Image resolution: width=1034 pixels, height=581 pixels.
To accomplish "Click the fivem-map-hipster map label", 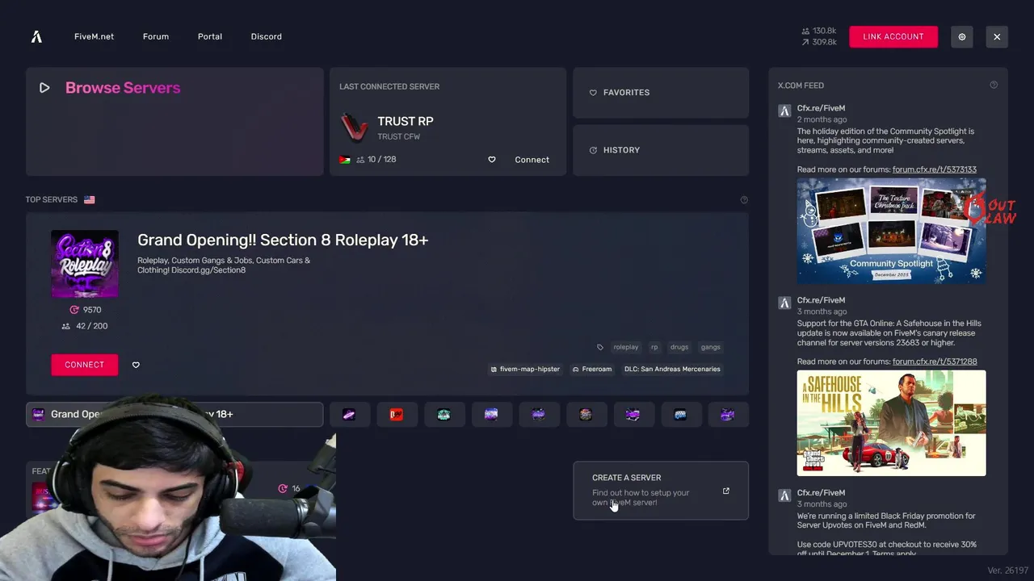I will (525, 369).
